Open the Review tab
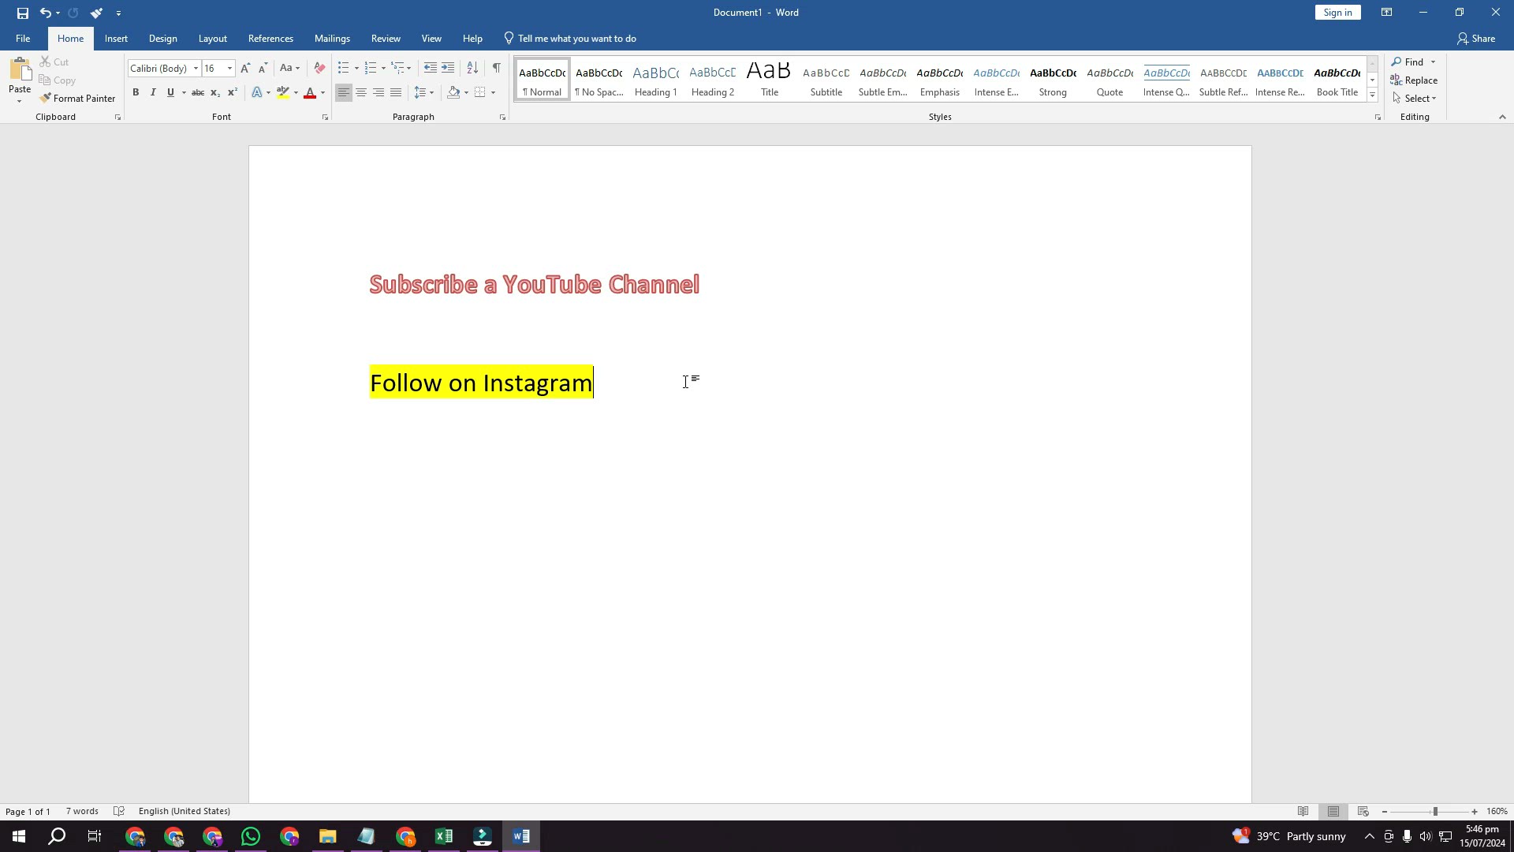 point(386,39)
